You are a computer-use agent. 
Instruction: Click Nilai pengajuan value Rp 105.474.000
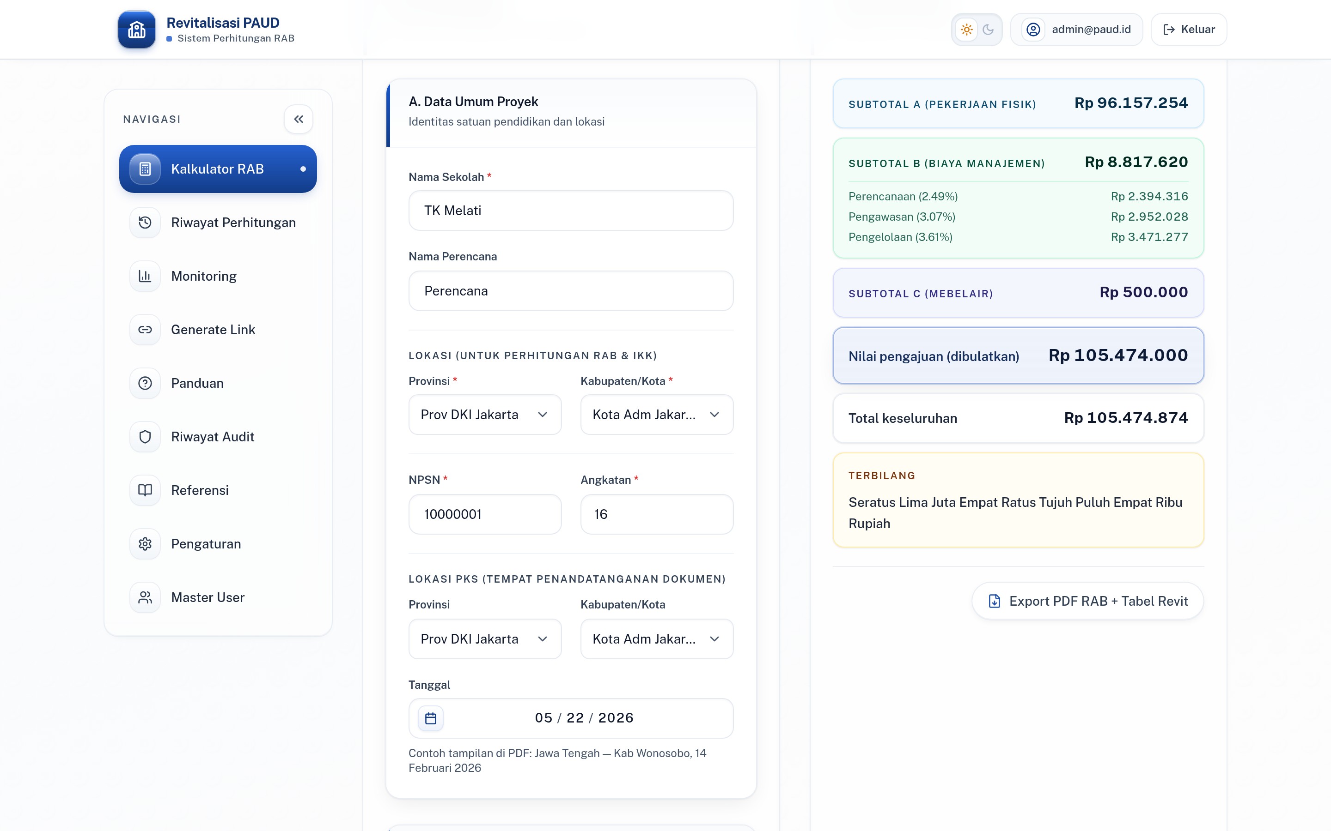(1118, 355)
